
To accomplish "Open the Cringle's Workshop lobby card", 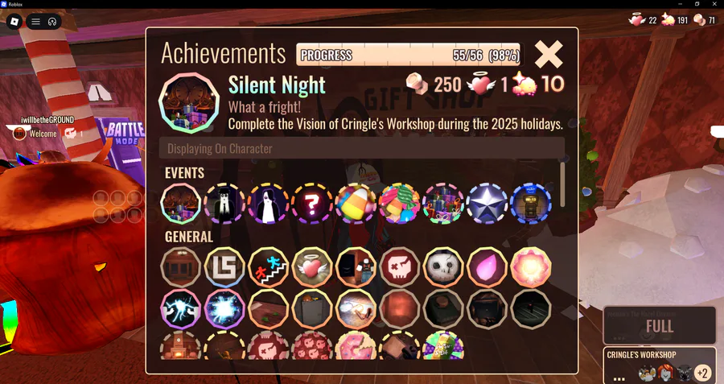I will 660,365.
